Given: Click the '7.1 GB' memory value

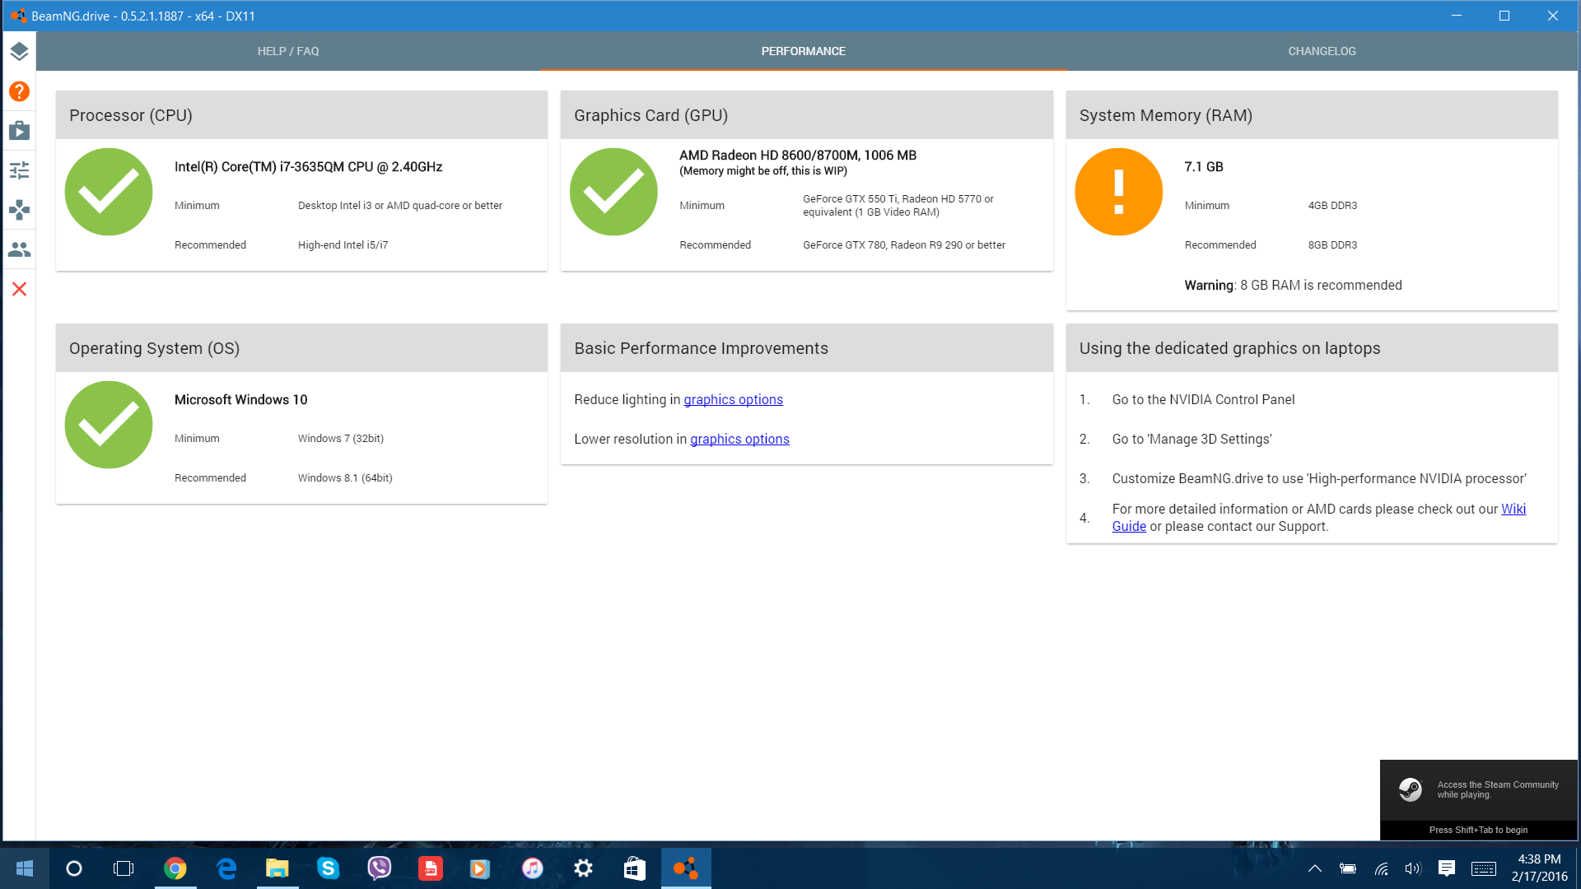Looking at the screenshot, I should (1204, 166).
